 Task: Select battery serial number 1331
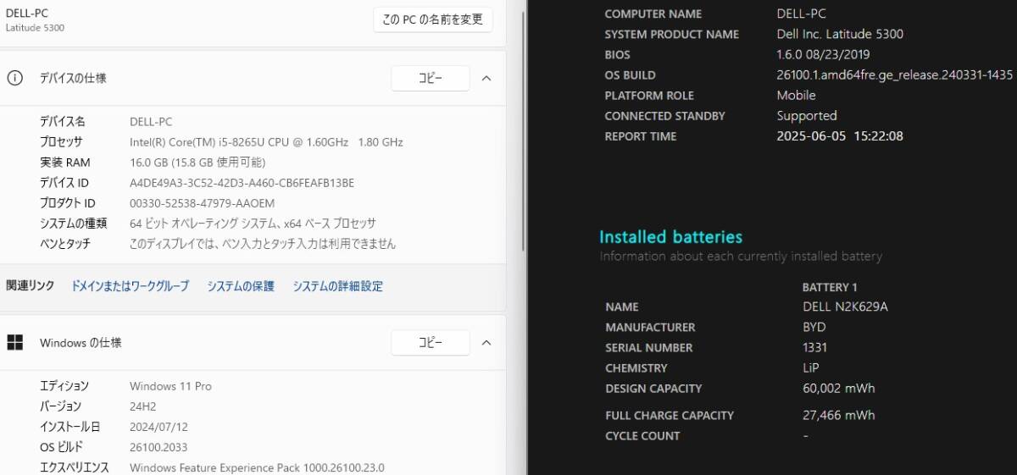pos(815,348)
